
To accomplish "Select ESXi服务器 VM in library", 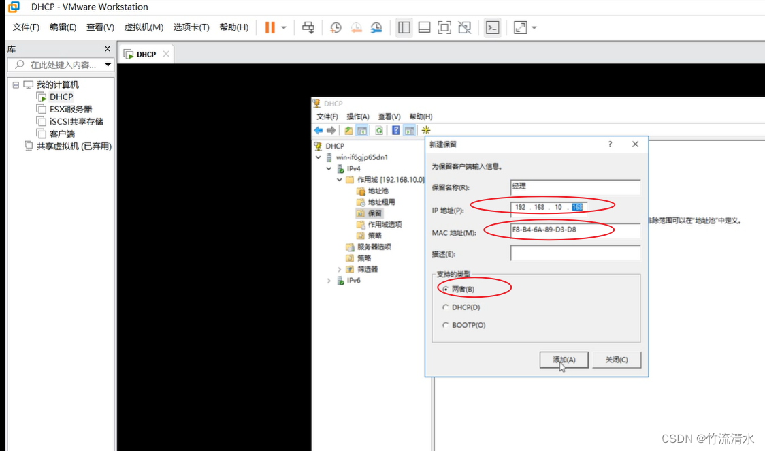I will [71, 109].
